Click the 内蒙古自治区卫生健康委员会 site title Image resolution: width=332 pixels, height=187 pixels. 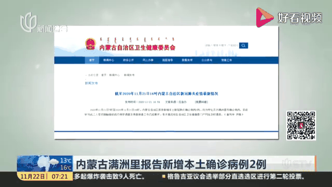tap(137, 47)
